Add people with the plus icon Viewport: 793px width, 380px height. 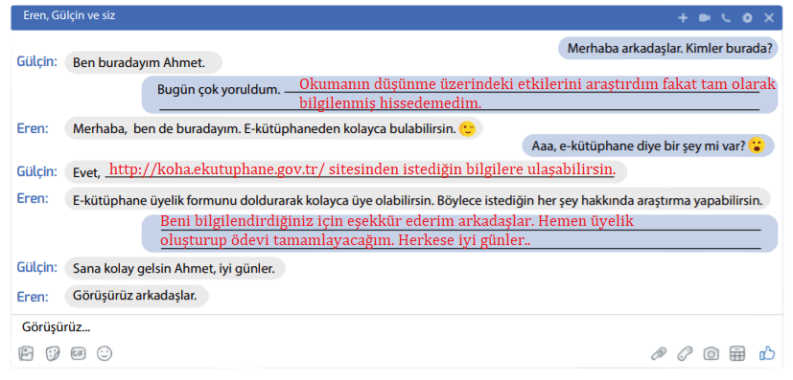point(683,17)
